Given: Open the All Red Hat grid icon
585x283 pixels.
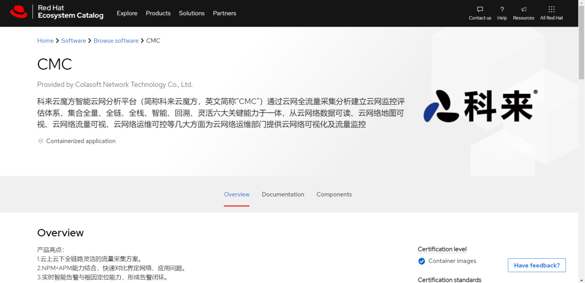Looking at the screenshot, I should [551, 9].
